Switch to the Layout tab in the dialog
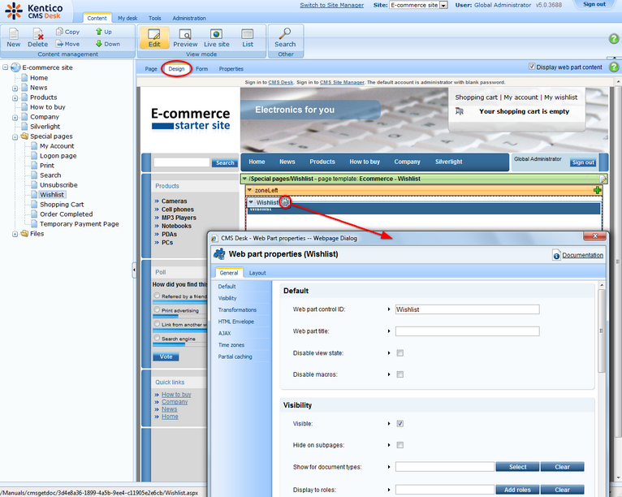This screenshot has width=622, height=497. [x=257, y=273]
